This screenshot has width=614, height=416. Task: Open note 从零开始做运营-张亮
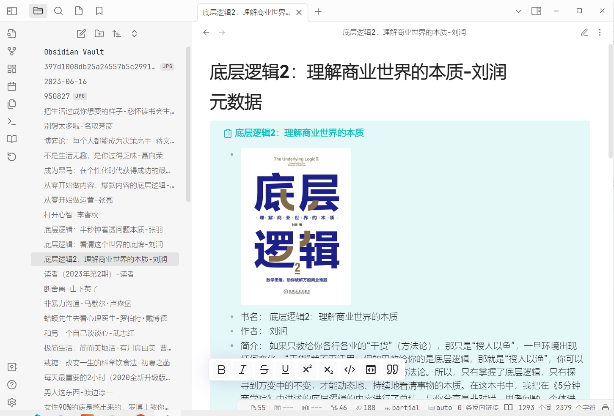(x=78, y=200)
